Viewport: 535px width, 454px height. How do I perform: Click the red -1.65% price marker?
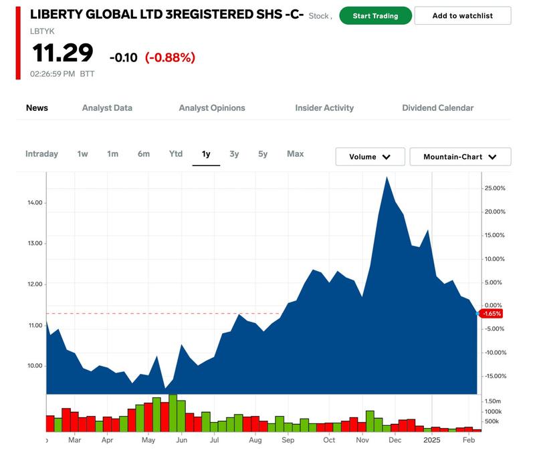(x=492, y=313)
